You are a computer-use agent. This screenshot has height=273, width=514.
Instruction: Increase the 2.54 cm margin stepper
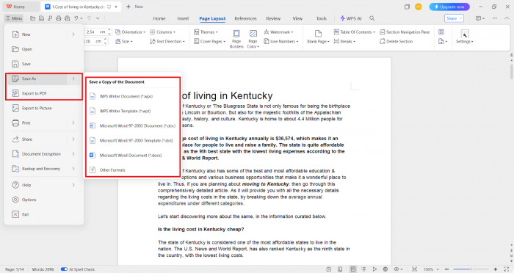(x=109, y=30)
